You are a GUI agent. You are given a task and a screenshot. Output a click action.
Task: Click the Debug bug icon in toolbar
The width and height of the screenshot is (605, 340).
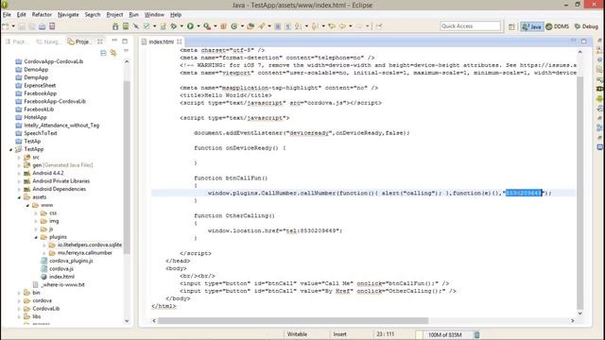tap(174, 26)
